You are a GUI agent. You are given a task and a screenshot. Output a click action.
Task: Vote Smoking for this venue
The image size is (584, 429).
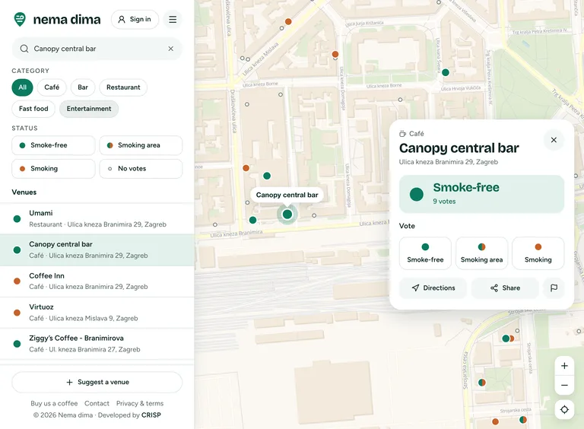point(538,253)
